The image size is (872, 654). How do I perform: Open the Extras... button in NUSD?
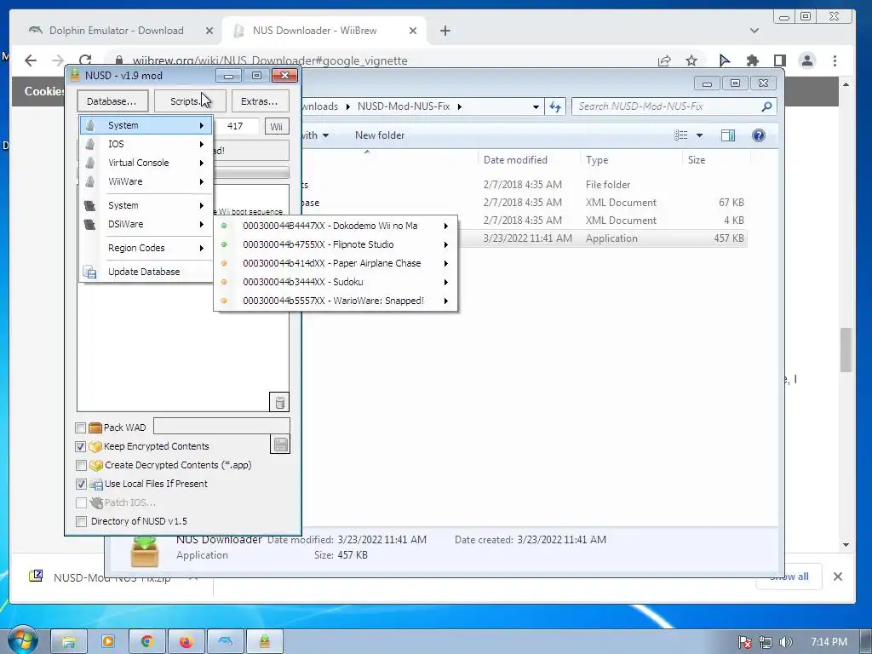[260, 101]
